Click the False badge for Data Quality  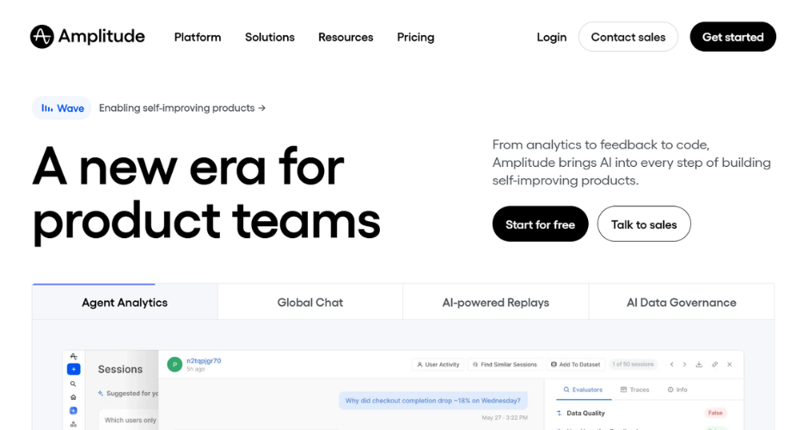[715, 413]
